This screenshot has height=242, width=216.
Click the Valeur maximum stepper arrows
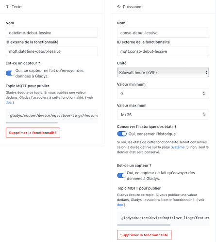[x=204, y=115]
